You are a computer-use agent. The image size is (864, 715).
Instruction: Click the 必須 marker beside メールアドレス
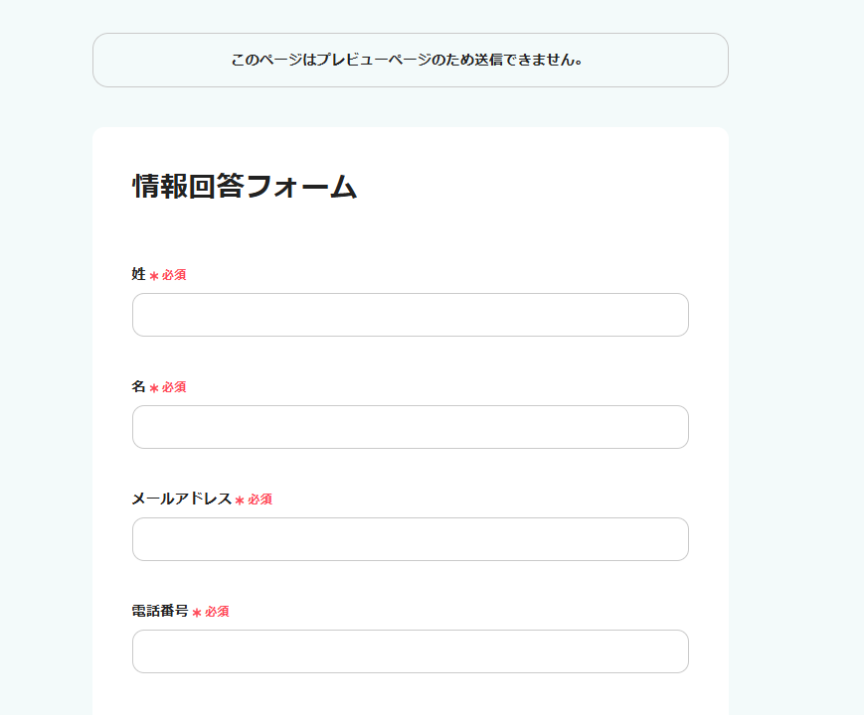coord(260,500)
